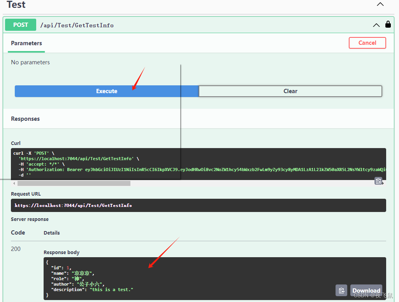
Task: Collapse the GetTestInfo operation chevron
Action: [x=376, y=25]
